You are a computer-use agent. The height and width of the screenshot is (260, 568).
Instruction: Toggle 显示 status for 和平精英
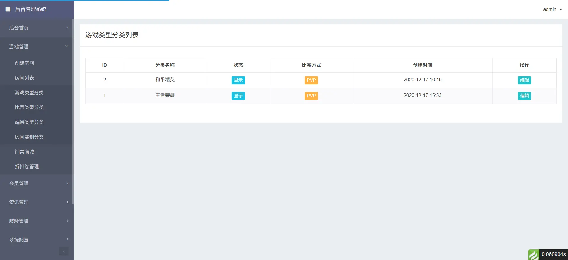[x=238, y=80]
